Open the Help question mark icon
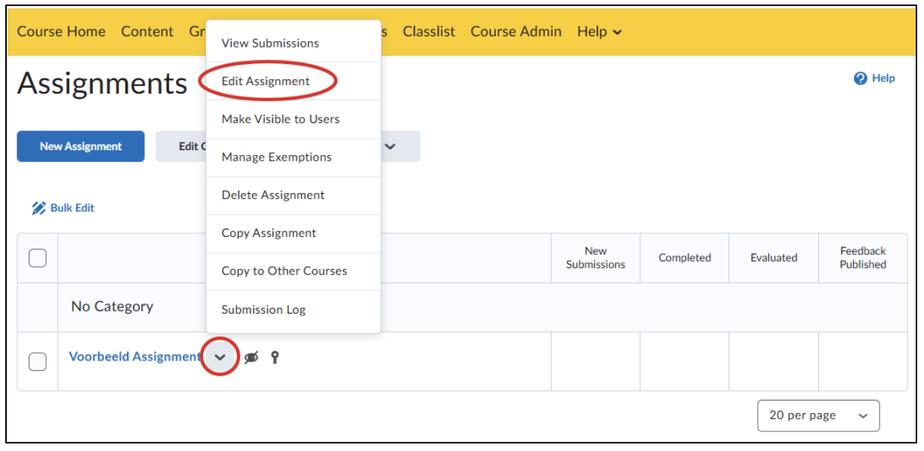 [x=860, y=78]
